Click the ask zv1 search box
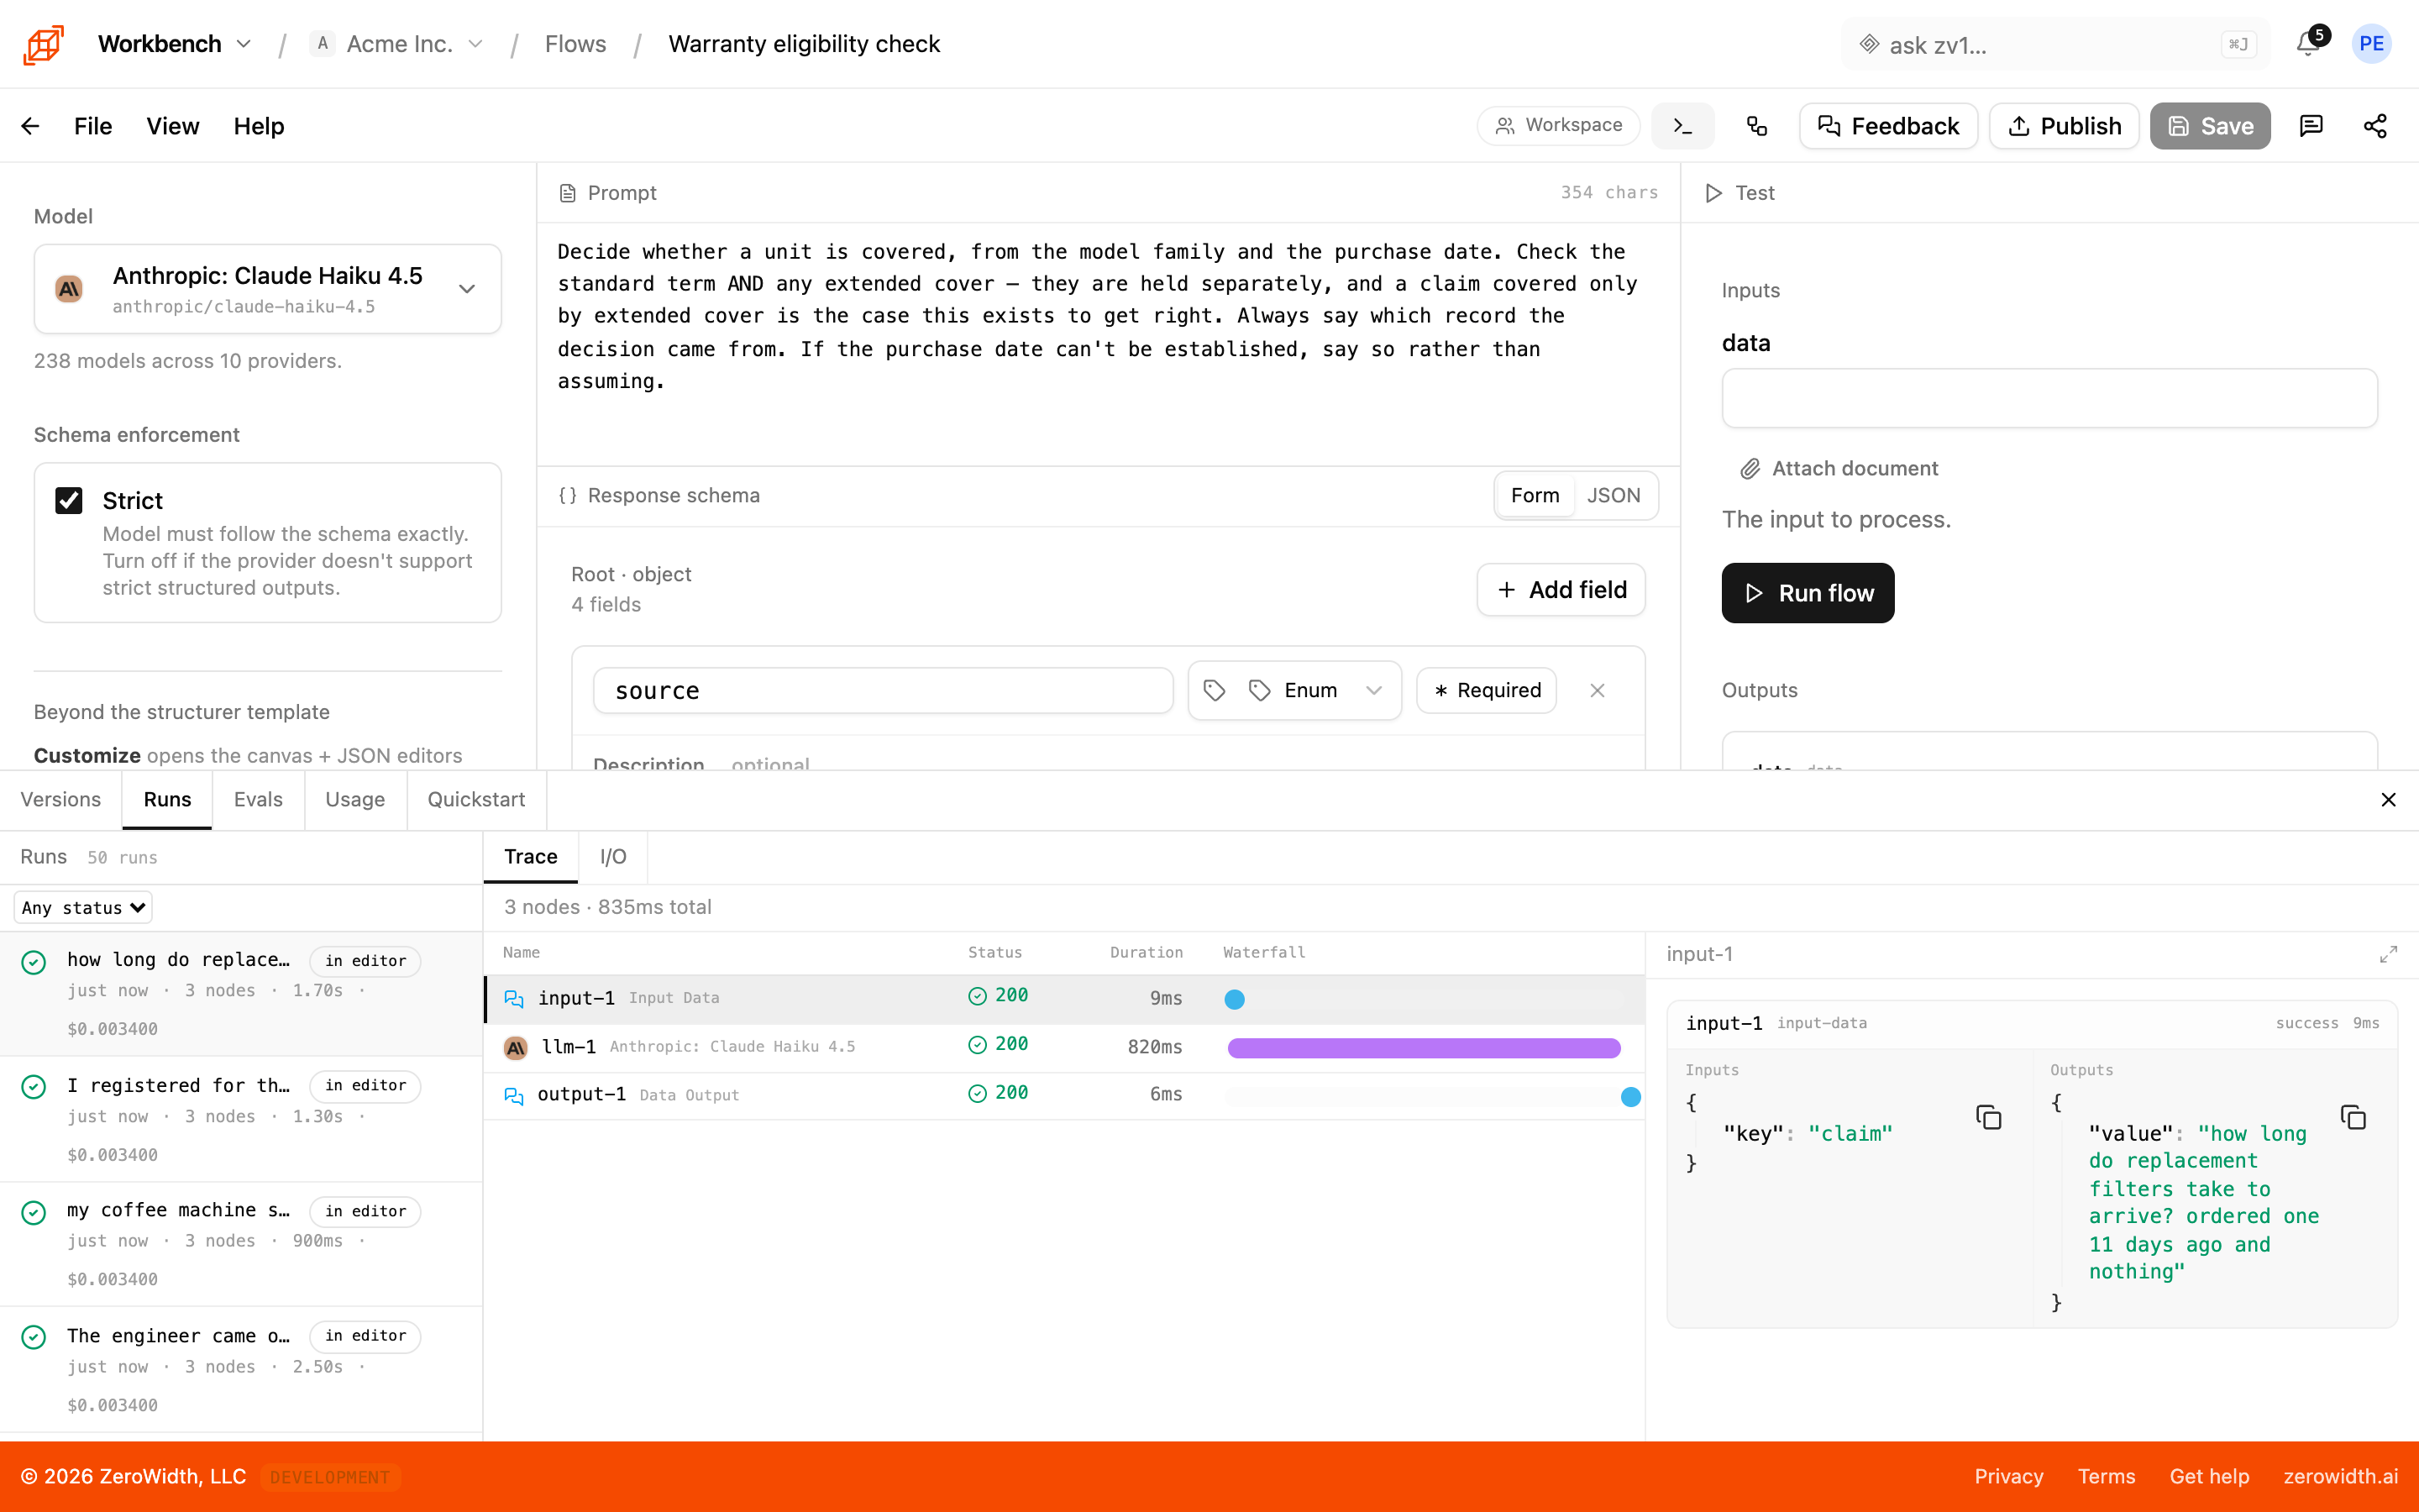Viewport: 2419px width, 1512px height. (x=2056, y=44)
